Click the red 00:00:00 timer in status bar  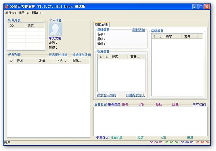click(x=202, y=142)
